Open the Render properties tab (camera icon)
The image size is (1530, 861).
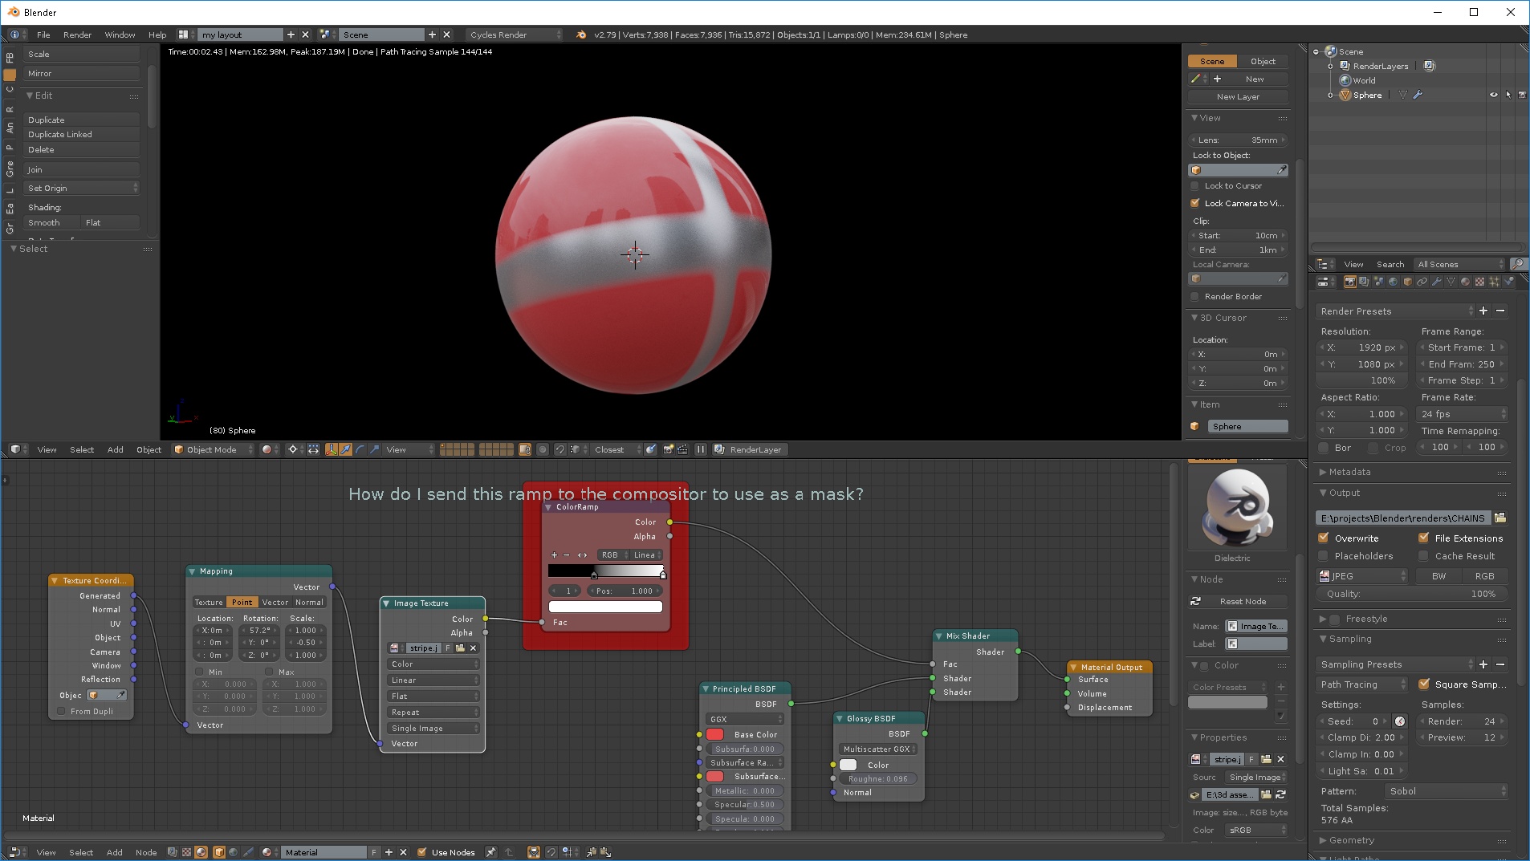point(1349,282)
